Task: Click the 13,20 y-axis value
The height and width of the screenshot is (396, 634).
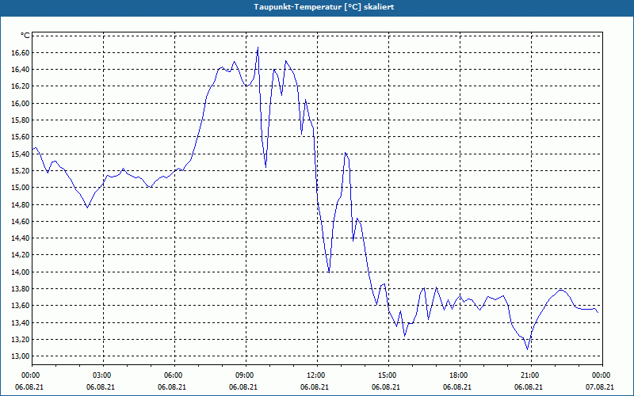Action: (21, 340)
